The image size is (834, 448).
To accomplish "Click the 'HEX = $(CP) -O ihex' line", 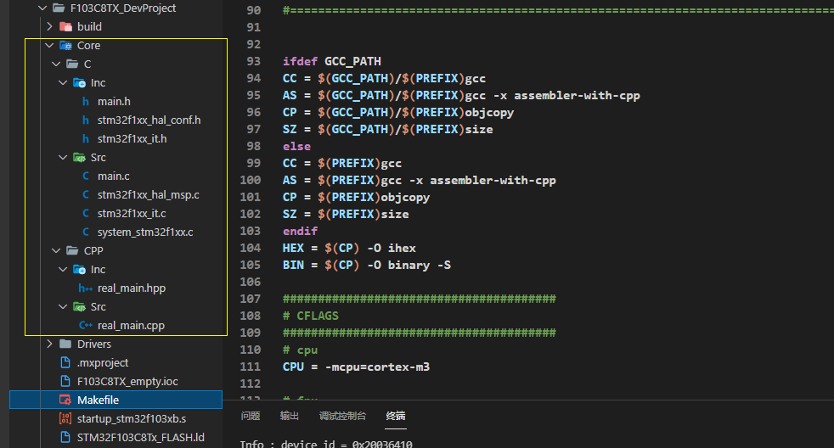I will 349,248.
